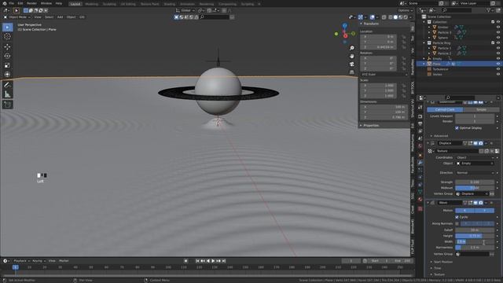Select the Move tool

(7, 47)
